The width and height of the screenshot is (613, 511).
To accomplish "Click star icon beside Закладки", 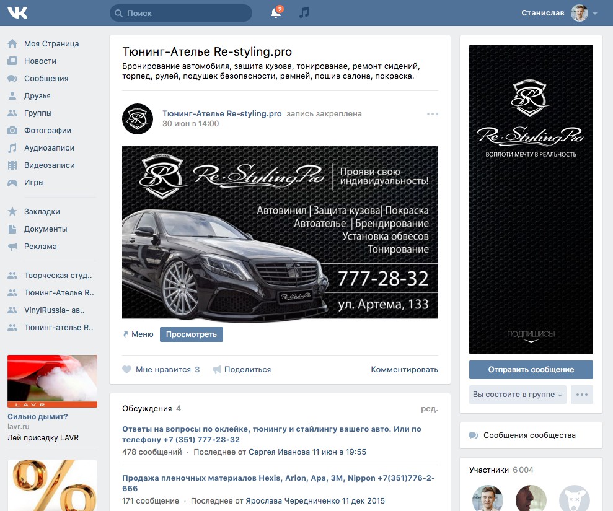I will point(12,211).
